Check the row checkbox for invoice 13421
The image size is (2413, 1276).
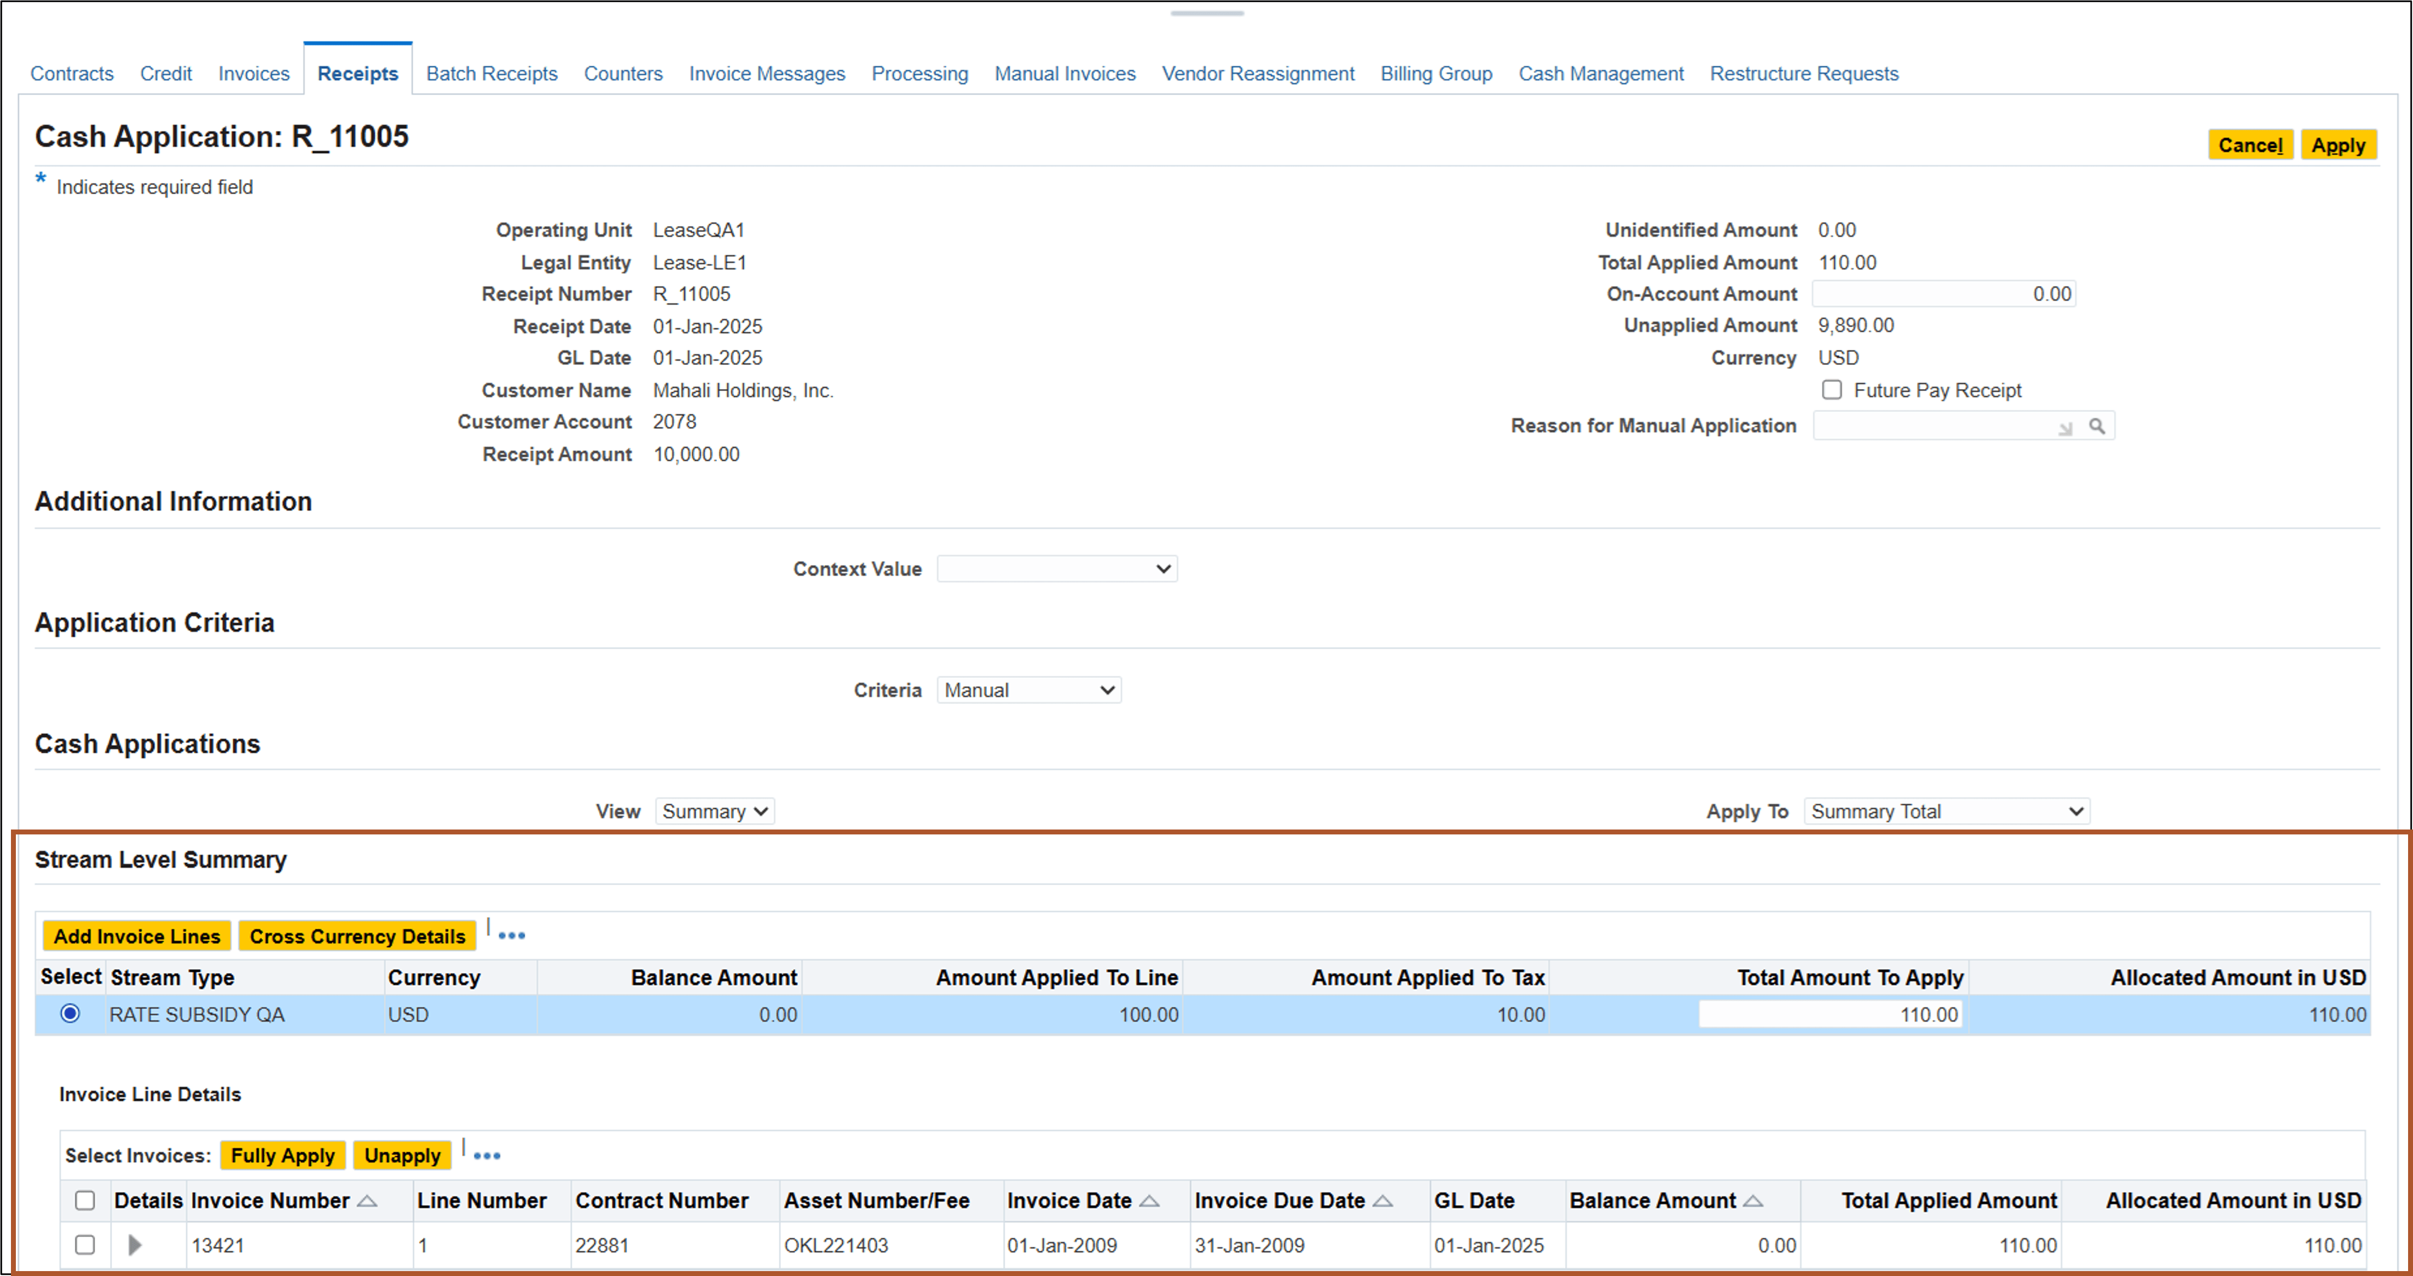click(x=85, y=1245)
